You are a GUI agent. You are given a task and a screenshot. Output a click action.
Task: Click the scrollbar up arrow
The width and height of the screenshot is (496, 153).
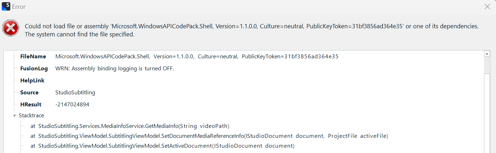[x=487, y=54]
